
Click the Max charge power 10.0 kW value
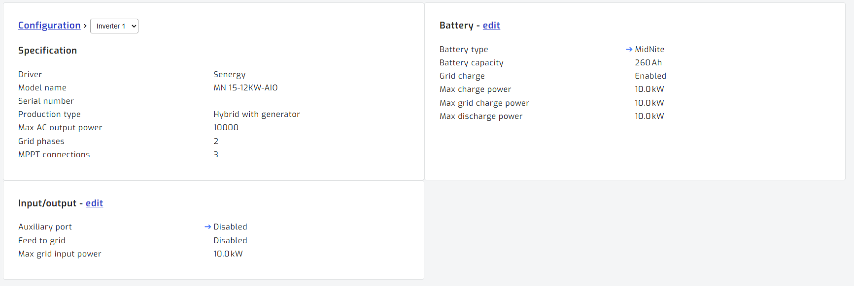pos(649,89)
